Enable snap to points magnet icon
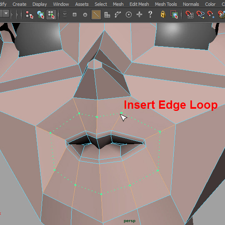 click(x=211, y=15)
